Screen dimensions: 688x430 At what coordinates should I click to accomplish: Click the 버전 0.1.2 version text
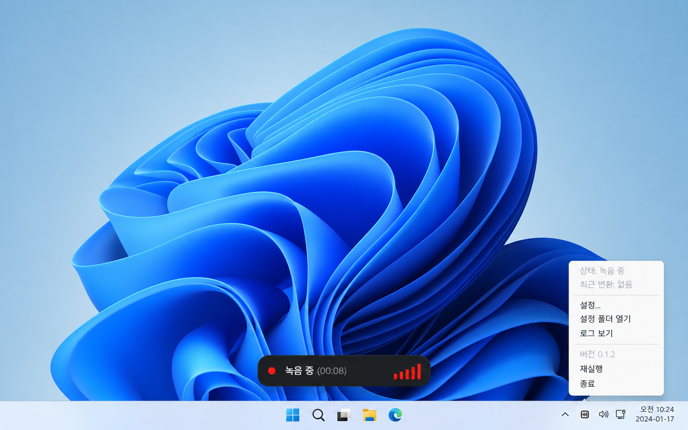(x=597, y=354)
